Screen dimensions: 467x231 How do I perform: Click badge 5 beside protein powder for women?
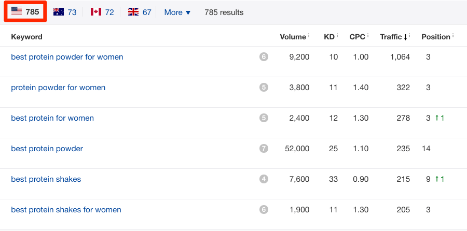[x=264, y=88]
